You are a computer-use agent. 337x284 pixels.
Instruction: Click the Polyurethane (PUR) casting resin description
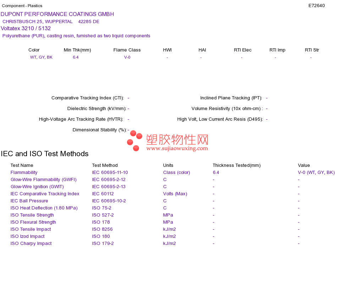pos(76,36)
